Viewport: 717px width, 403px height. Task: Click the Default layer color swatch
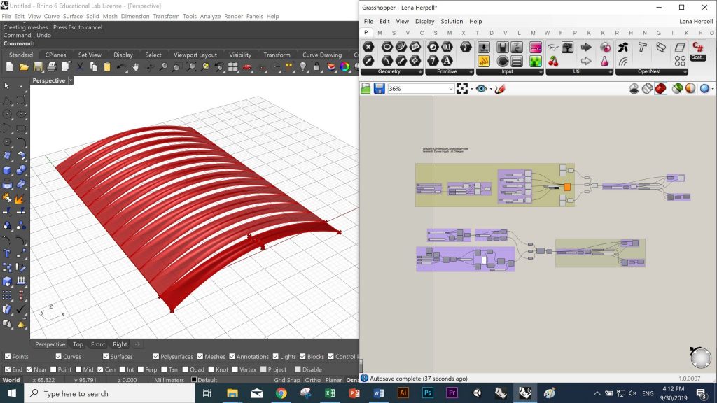[195, 380]
